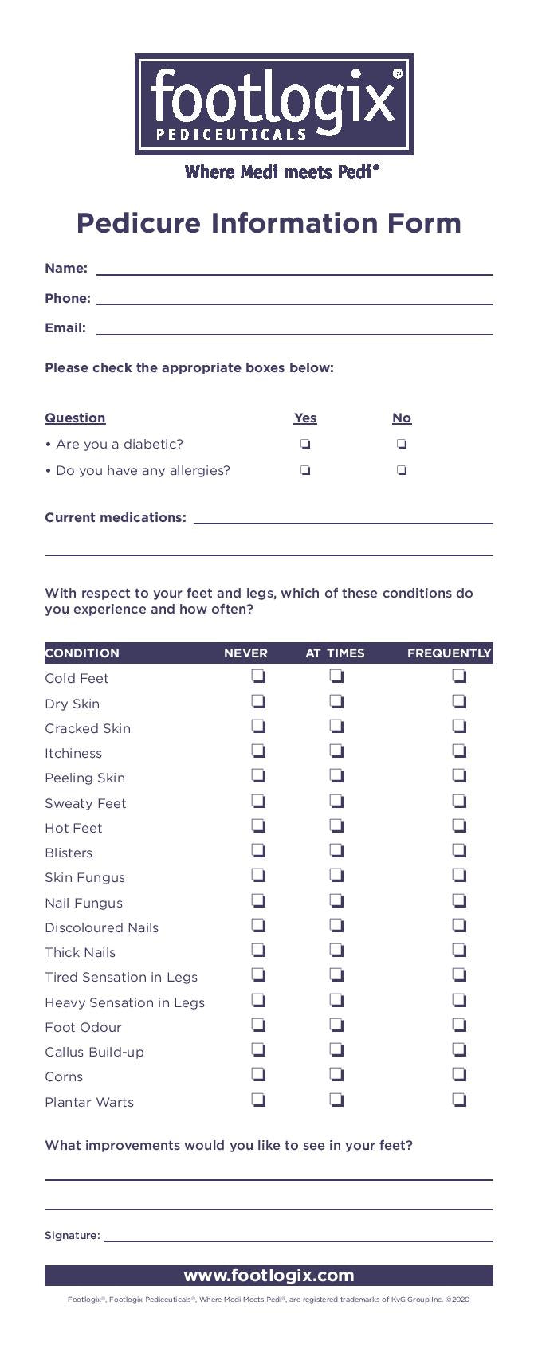538x1345 pixels.
Task: Tick Never for Thick Nails
Action: 258,950
